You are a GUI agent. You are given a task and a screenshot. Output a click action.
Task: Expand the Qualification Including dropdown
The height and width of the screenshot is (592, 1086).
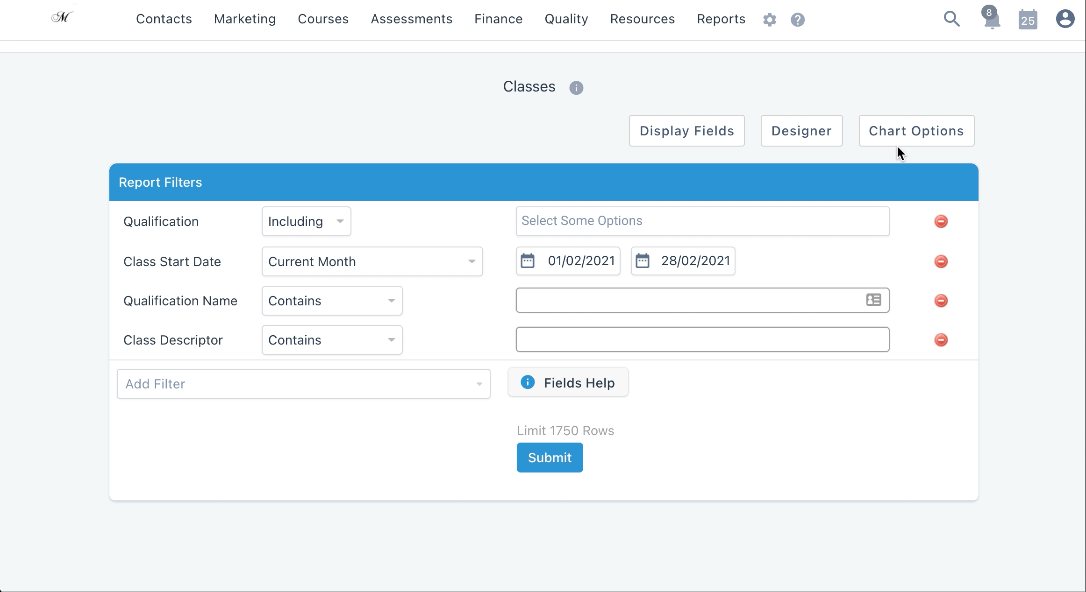306,221
